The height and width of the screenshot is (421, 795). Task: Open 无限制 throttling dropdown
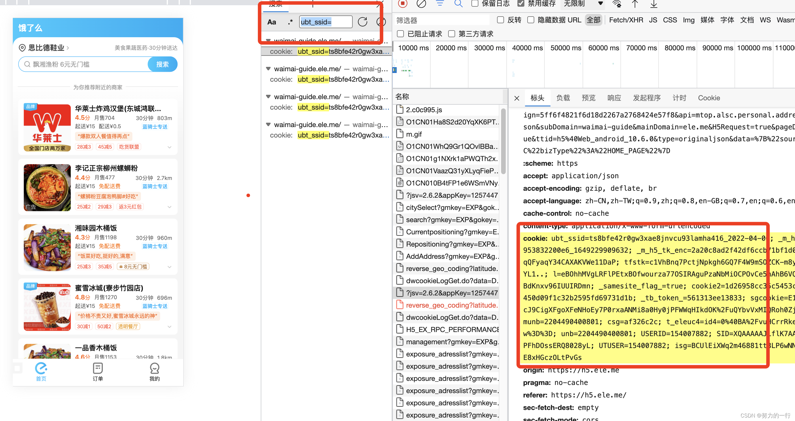pos(583,4)
